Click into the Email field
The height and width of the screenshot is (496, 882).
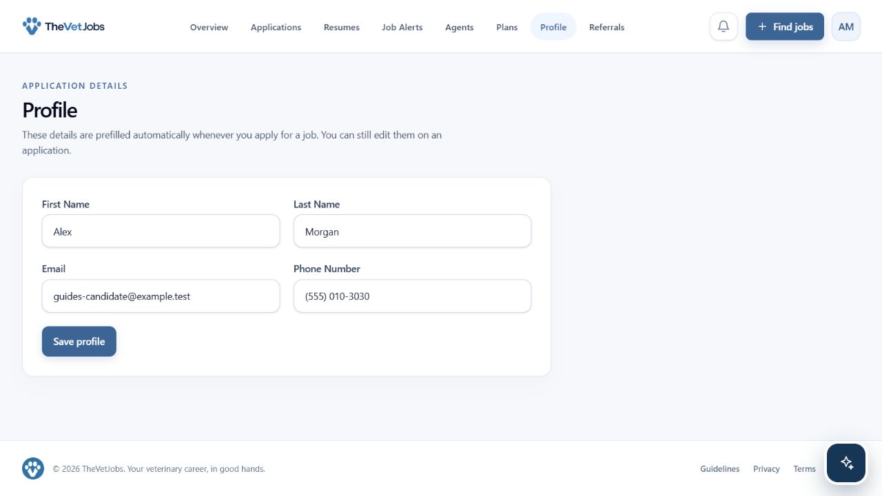pos(161,296)
